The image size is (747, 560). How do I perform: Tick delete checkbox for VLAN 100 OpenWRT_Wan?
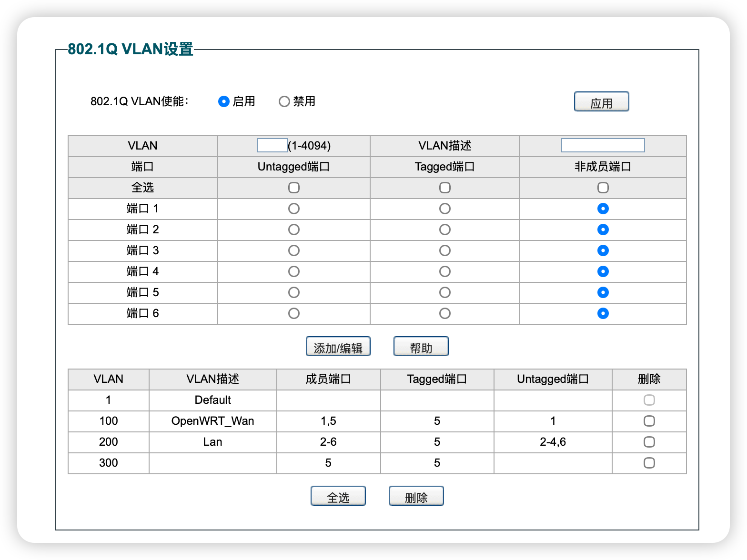coord(649,421)
